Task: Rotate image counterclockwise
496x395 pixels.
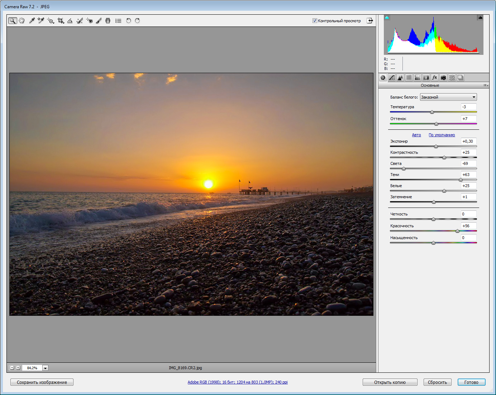Action: click(x=128, y=21)
